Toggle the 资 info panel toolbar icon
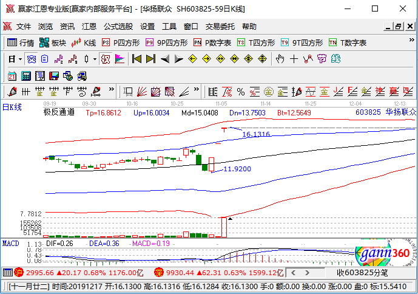The height and width of the screenshot is (294, 418). pos(31,59)
